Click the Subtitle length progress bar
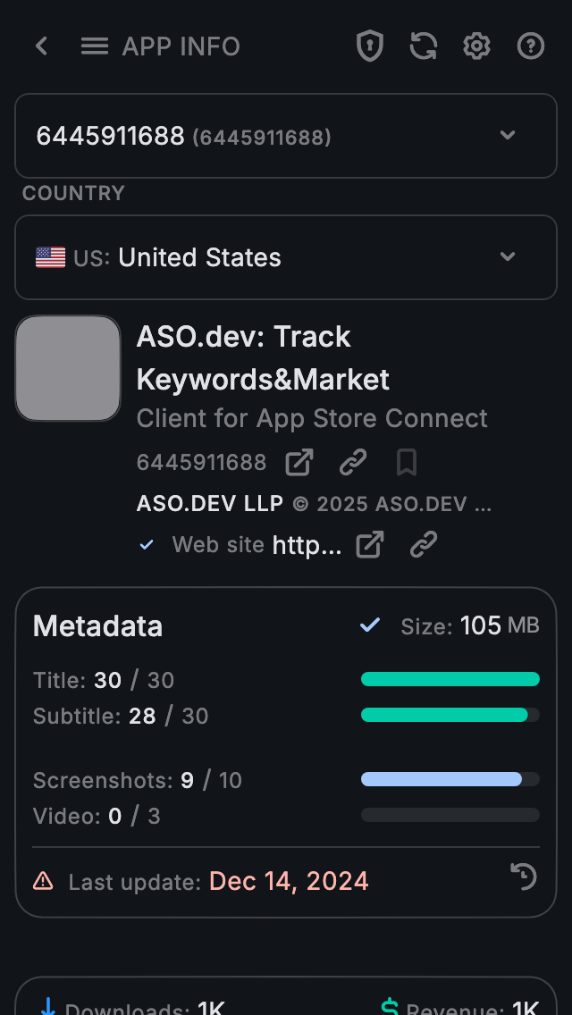This screenshot has width=572, height=1015. [x=450, y=715]
